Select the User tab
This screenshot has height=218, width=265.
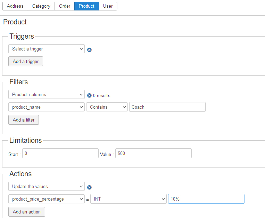point(108,6)
